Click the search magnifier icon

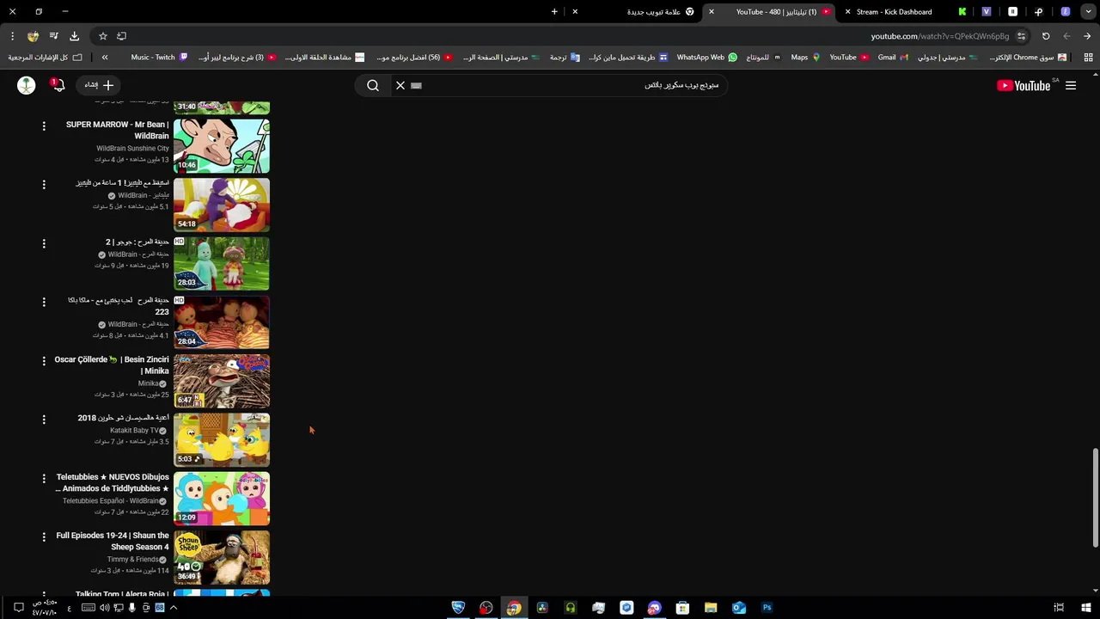pyautogui.click(x=373, y=85)
